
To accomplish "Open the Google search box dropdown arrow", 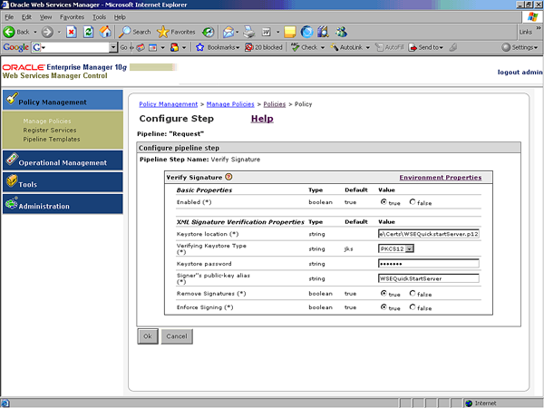I will point(113,47).
